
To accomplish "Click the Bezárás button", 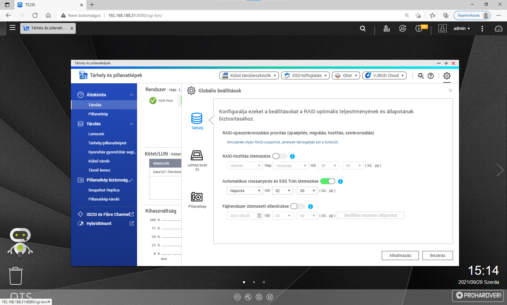I will [438, 255].
